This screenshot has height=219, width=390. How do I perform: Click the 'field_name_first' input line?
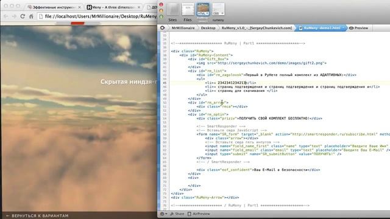[x=297, y=146]
